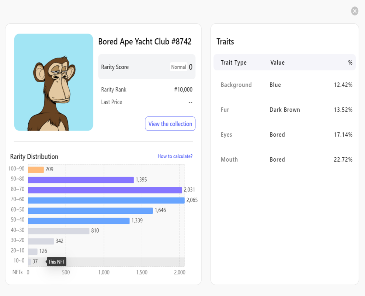
Task: Click the 1,000 x-axis tick label
Action: (104, 273)
